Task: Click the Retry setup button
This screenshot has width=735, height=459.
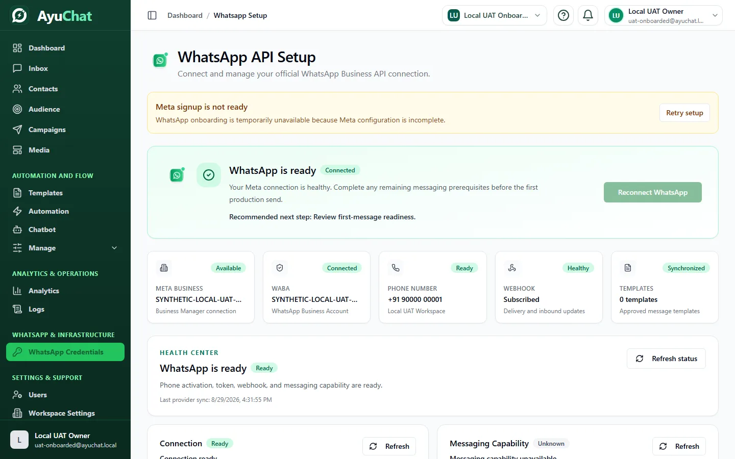Action: pos(684,113)
